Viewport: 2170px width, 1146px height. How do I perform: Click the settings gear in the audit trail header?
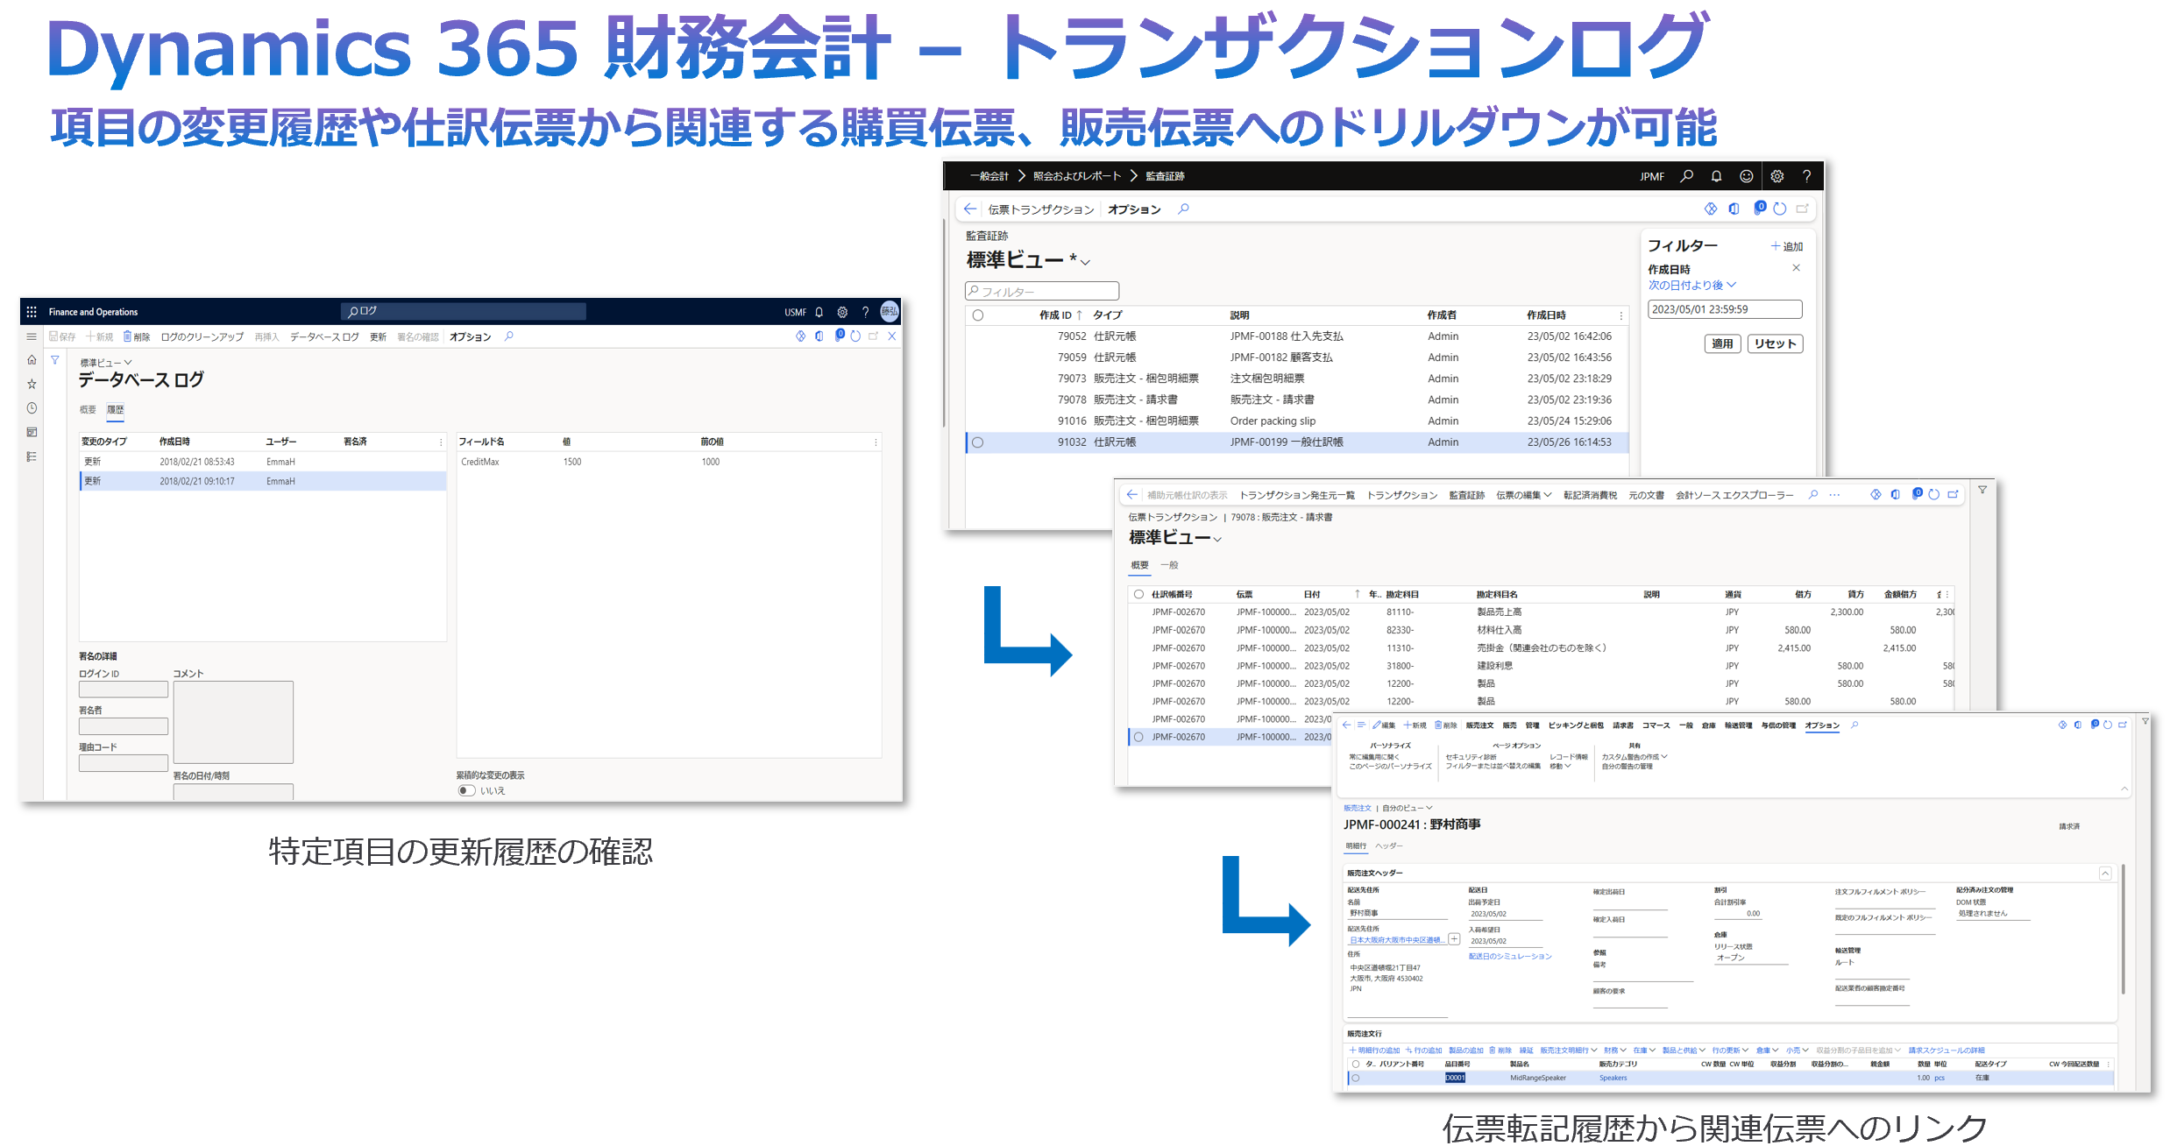pyautogui.click(x=1777, y=175)
